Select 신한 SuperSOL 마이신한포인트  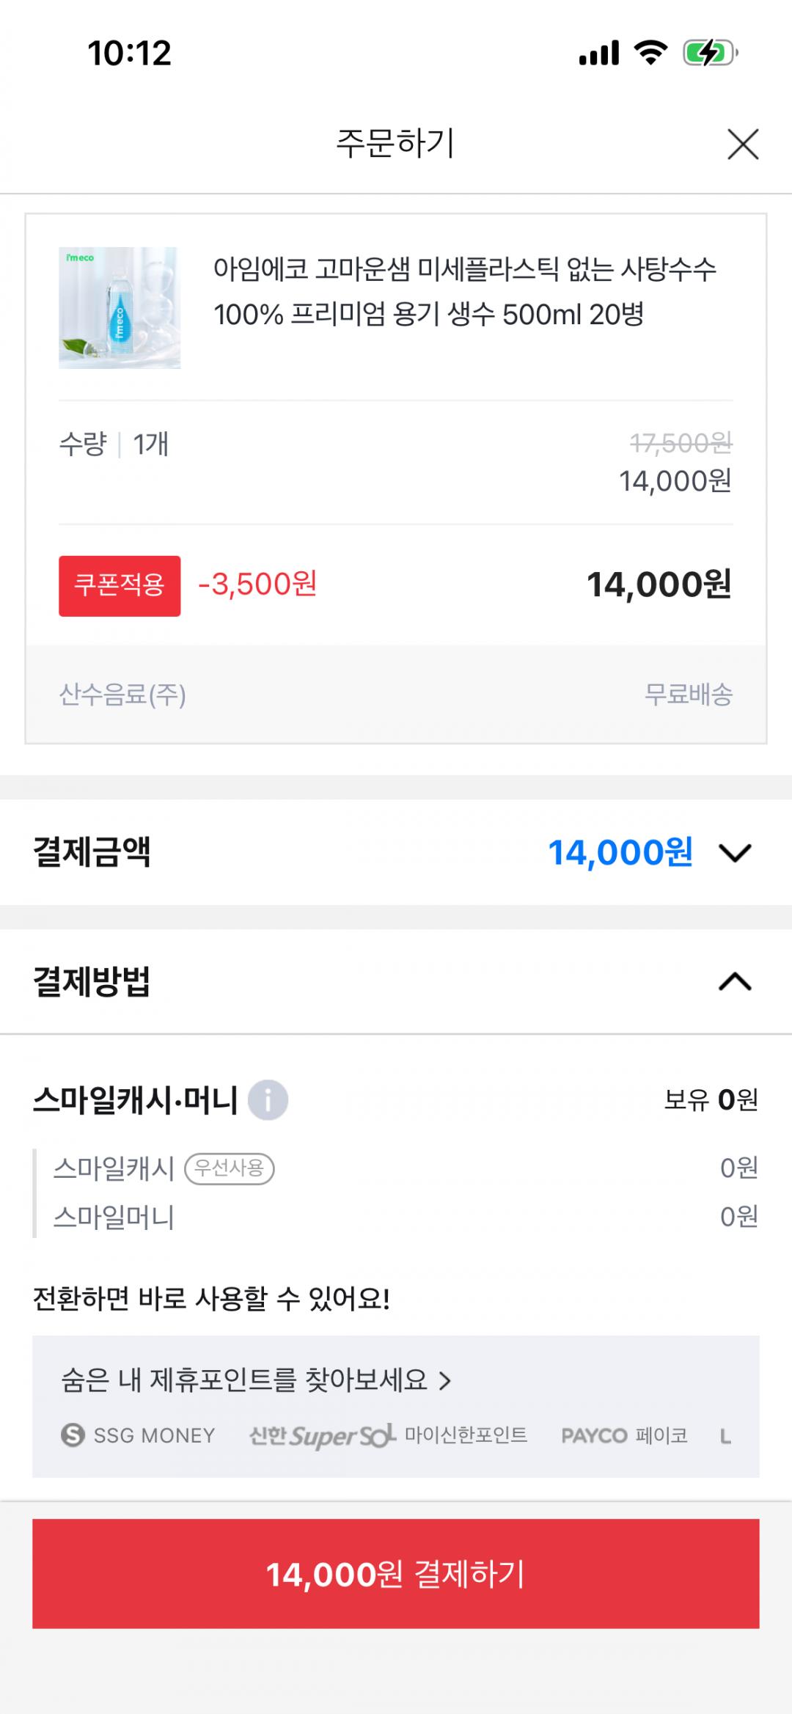[x=388, y=1435]
